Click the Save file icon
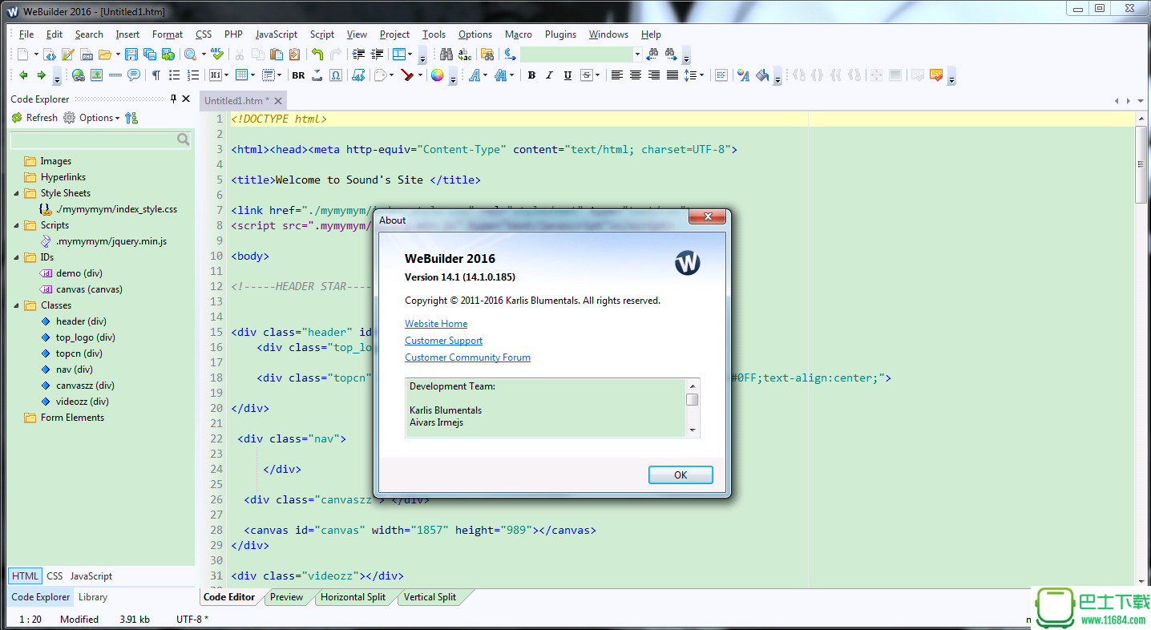The width and height of the screenshot is (1151, 630). point(131,55)
